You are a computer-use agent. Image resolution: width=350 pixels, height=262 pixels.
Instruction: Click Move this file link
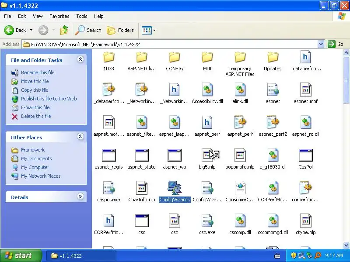click(35, 81)
